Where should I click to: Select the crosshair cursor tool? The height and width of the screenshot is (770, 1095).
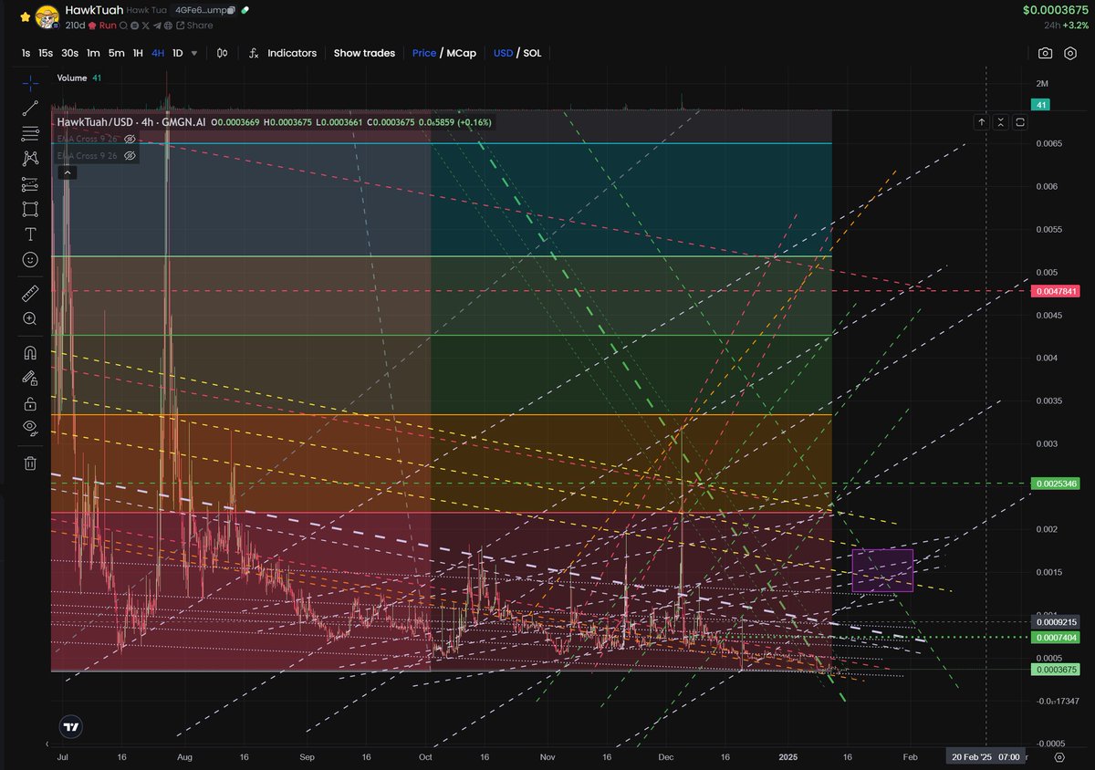pos(30,84)
